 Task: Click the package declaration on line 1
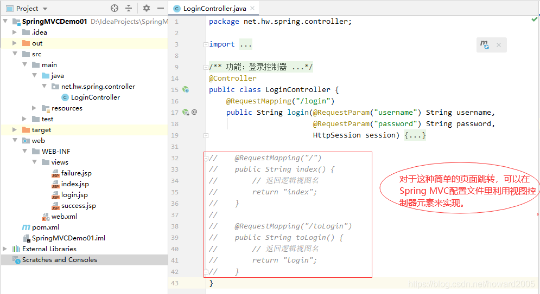click(281, 21)
